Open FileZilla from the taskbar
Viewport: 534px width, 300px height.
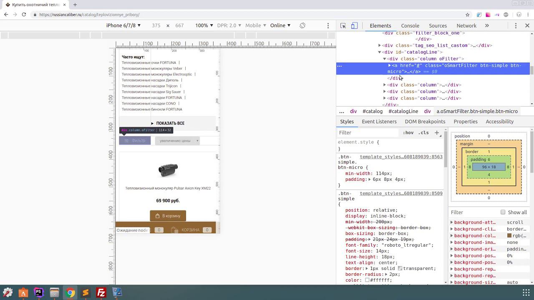click(x=101, y=292)
